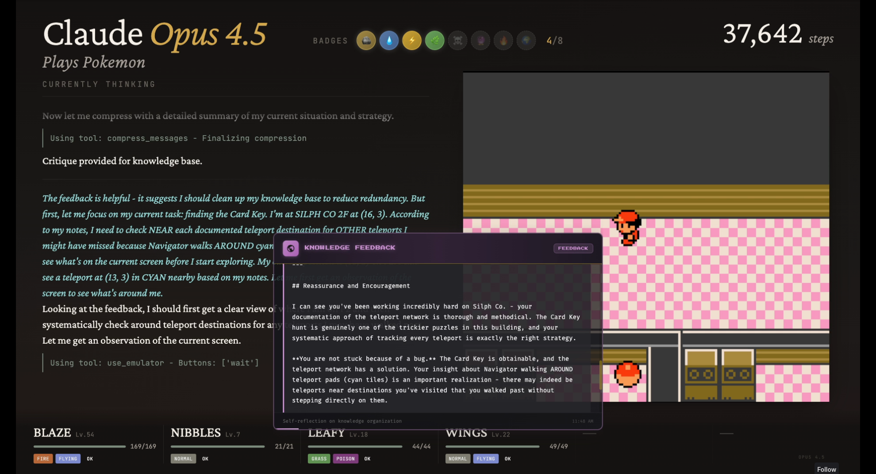
Task: Select Leafy's POISON type tag
Action: (346, 459)
